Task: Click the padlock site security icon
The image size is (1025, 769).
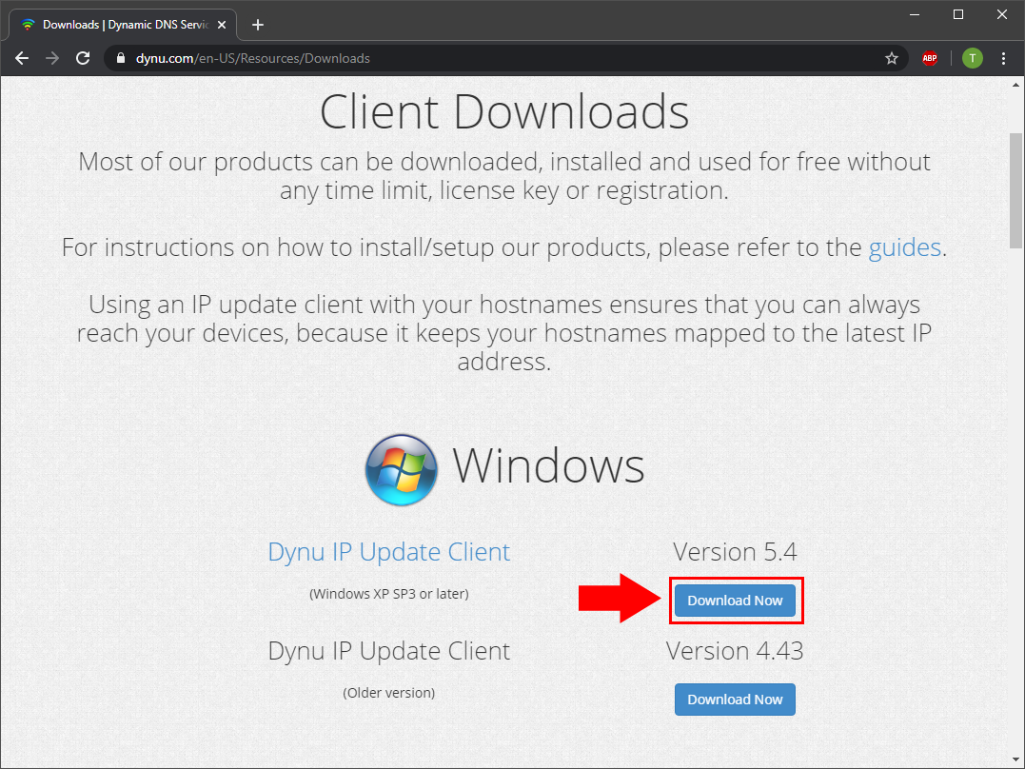Action: pos(120,58)
